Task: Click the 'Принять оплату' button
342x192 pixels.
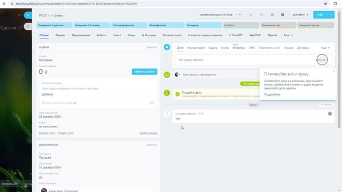Action: coord(144,71)
